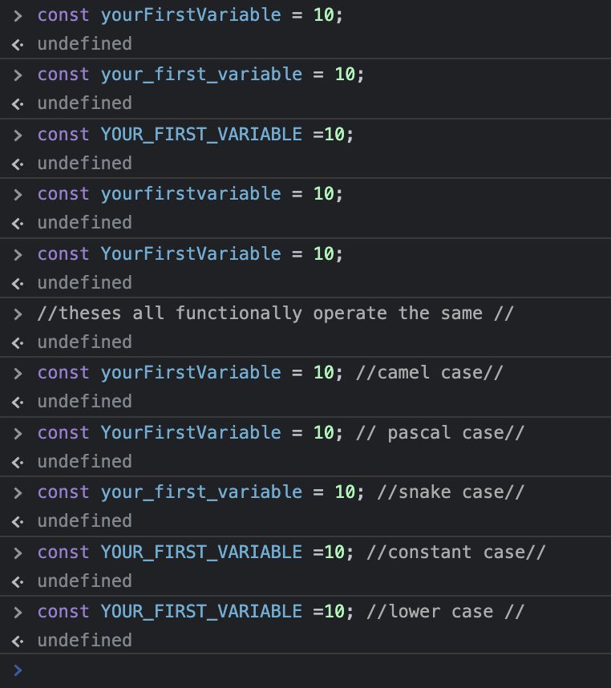Click uncommented 'your_first_variable' name without snake comment
Viewport: 611px width, 688px height.
click(x=201, y=75)
